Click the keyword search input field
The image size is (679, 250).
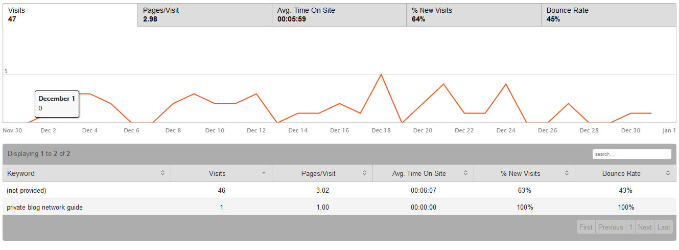pyautogui.click(x=631, y=154)
